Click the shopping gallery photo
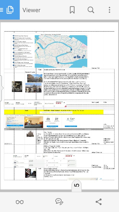 click(x=31, y=173)
